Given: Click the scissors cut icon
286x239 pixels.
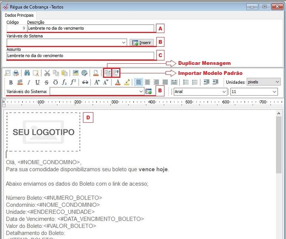Looking at the screenshot, I should point(47,73).
